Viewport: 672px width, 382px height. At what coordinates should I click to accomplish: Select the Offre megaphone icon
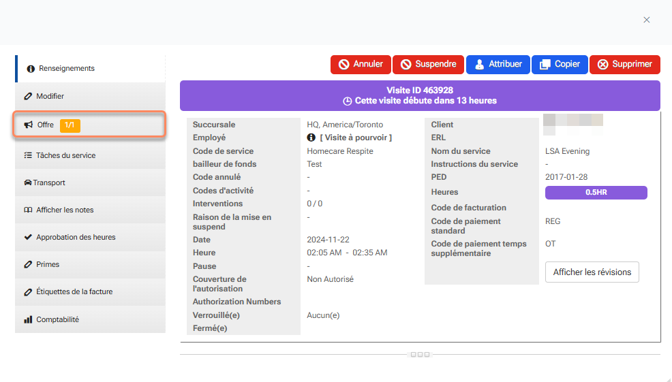29,125
